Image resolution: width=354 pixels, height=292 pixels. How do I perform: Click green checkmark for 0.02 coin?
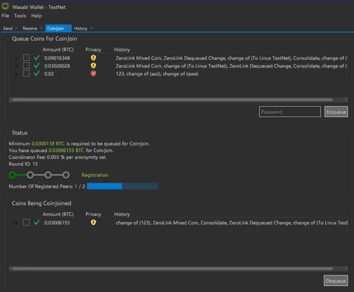37,73
